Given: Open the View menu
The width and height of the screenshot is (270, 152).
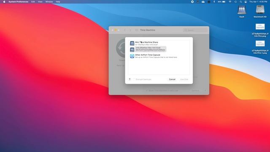Looking at the screenshot, I should click(40, 2).
